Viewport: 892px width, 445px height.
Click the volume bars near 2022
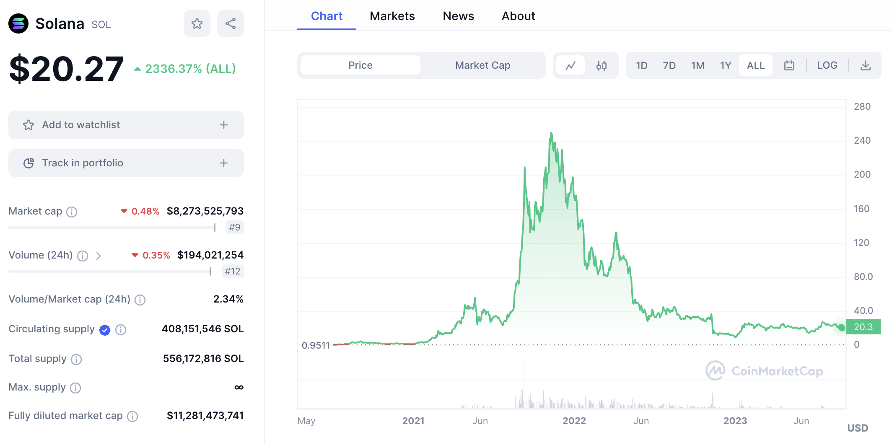pyautogui.click(x=574, y=404)
